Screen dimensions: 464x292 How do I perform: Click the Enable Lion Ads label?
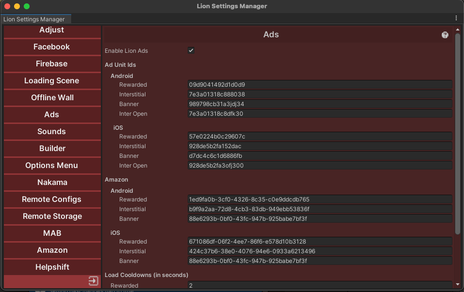pos(127,51)
